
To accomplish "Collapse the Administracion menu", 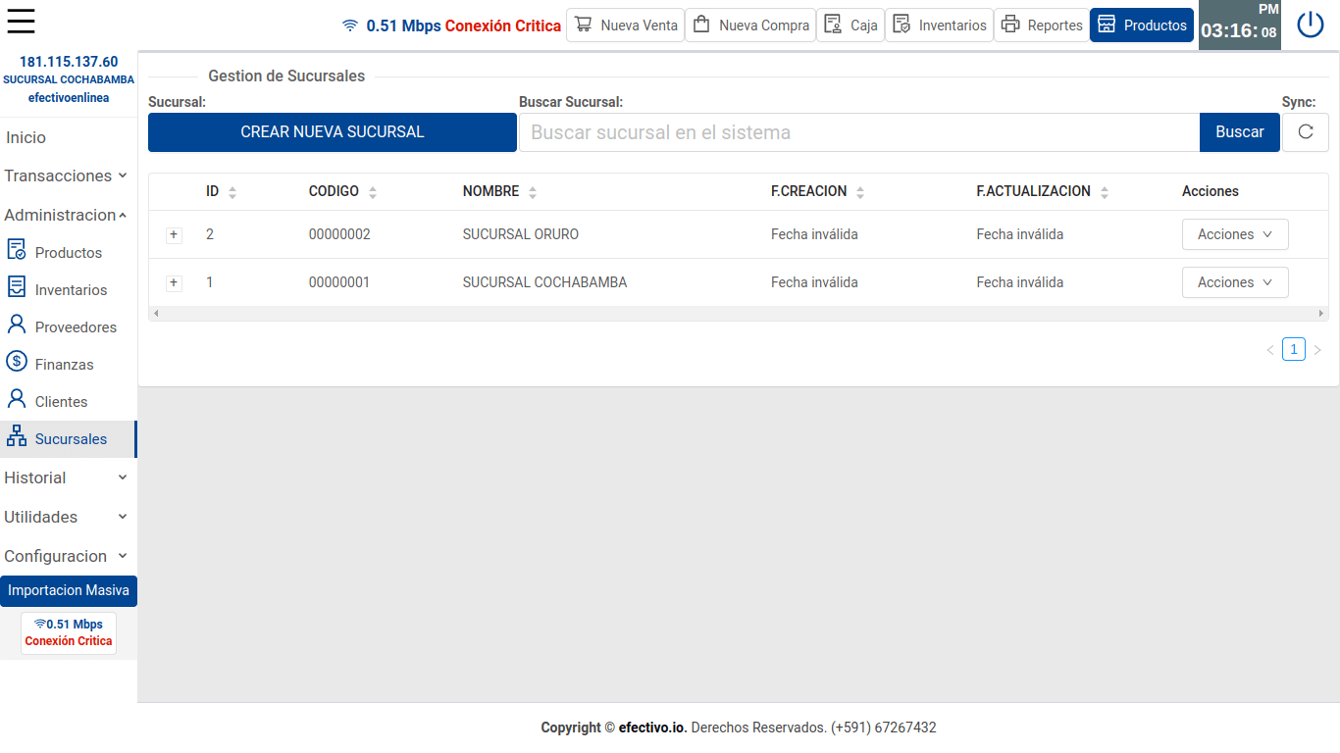I will point(69,215).
